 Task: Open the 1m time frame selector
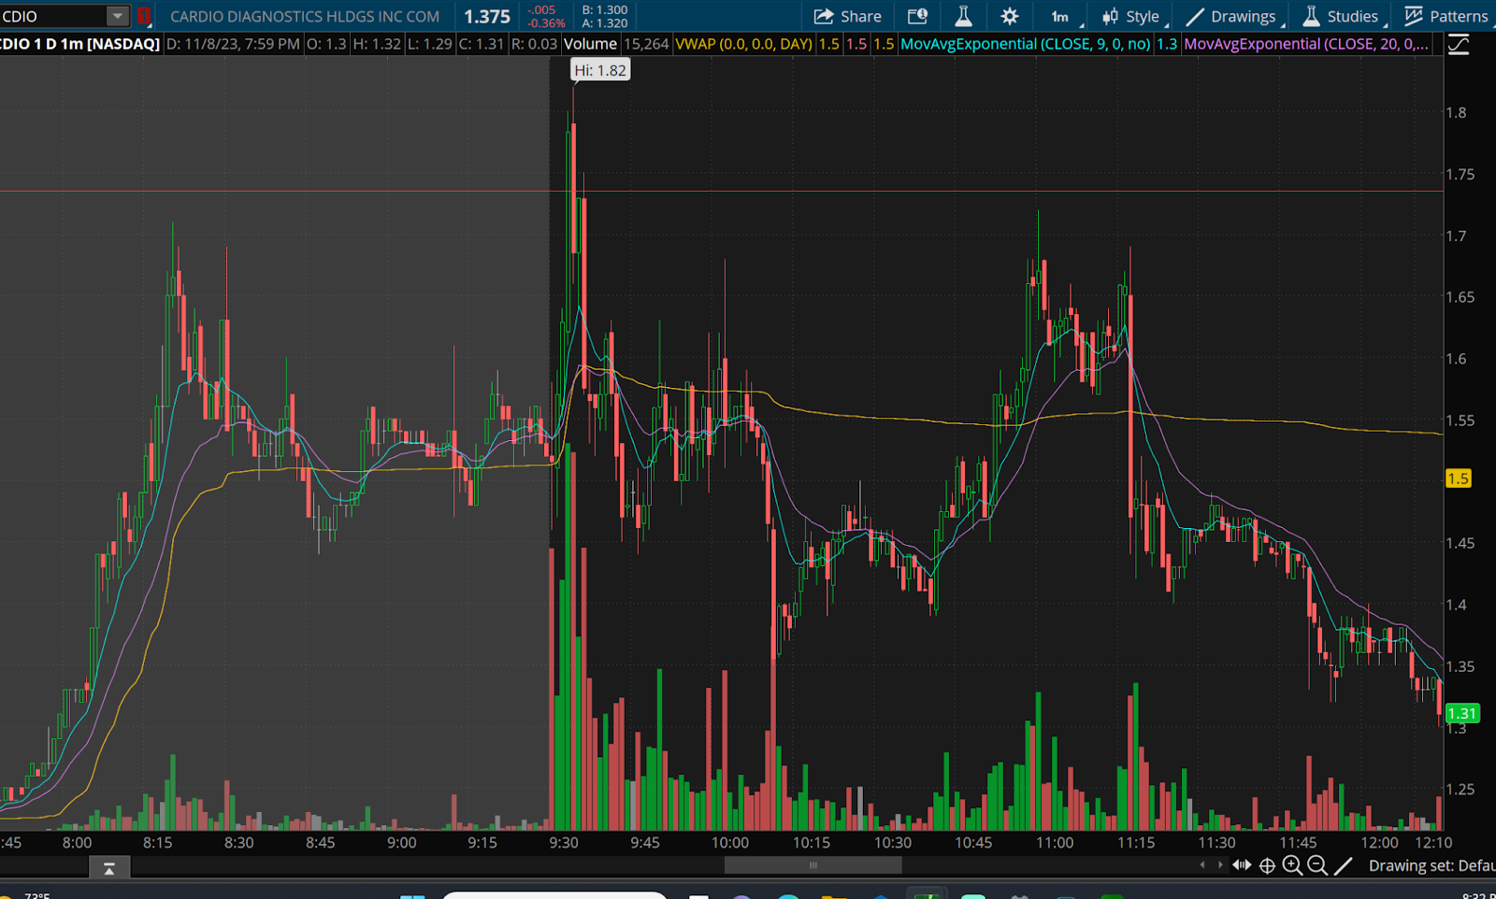(1060, 17)
